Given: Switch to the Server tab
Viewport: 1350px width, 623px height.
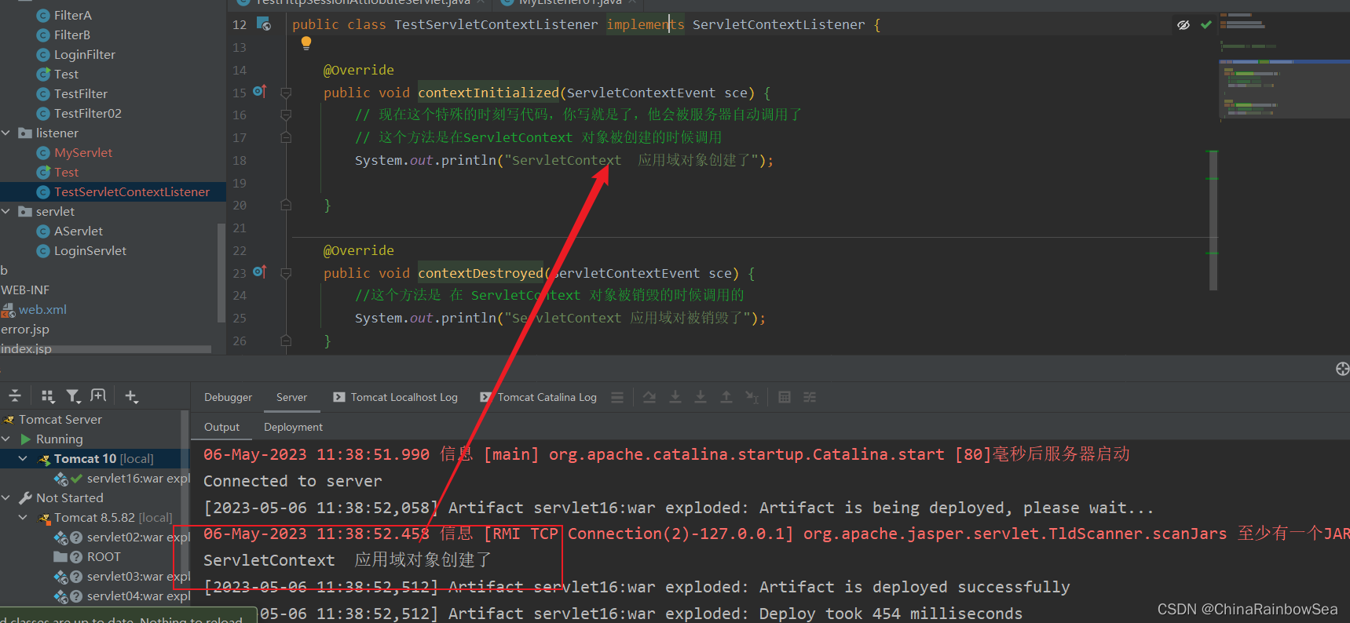Looking at the screenshot, I should [x=291, y=398].
